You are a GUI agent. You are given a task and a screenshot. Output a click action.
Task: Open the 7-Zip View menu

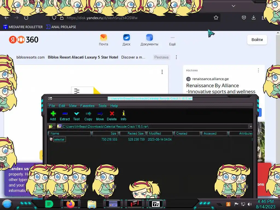click(73, 106)
